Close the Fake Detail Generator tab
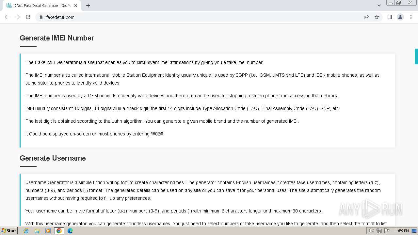The width and height of the screenshot is (418, 235). point(76,6)
